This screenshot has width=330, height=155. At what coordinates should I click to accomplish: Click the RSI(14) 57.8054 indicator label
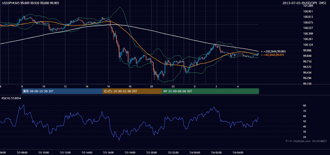point(11,98)
